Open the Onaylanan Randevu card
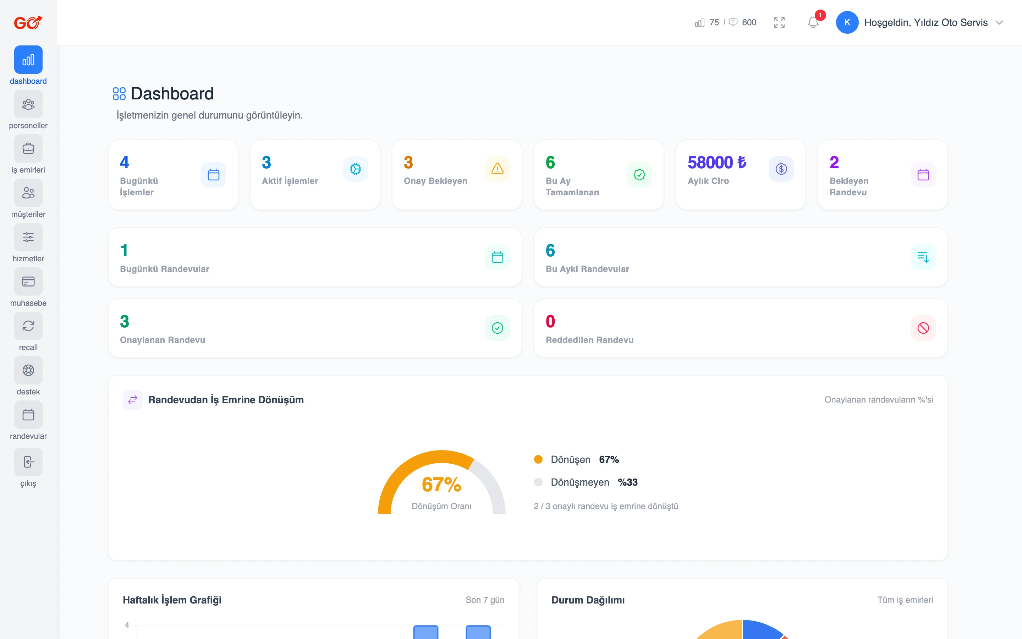Screen dimensions: 1022x639 pyautogui.click(x=315, y=328)
